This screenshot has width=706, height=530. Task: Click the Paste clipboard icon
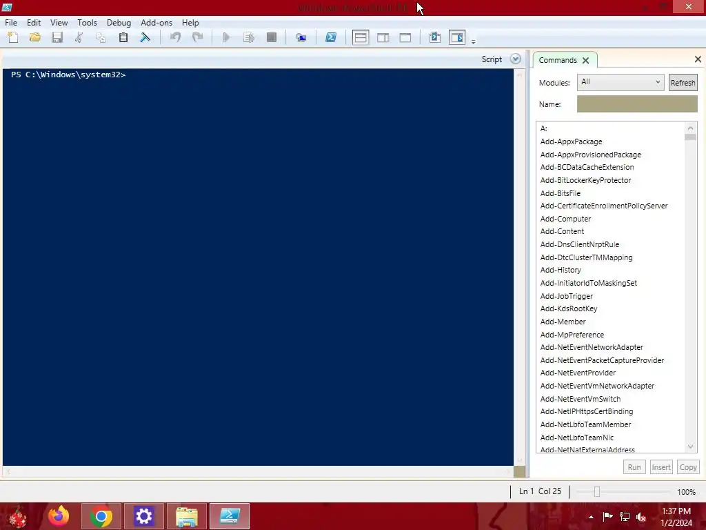point(123,37)
